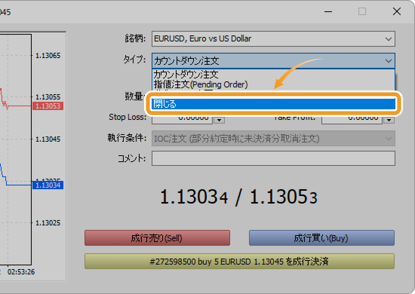Click the Stop Loss value field
415x294 pixels.
coord(182,119)
